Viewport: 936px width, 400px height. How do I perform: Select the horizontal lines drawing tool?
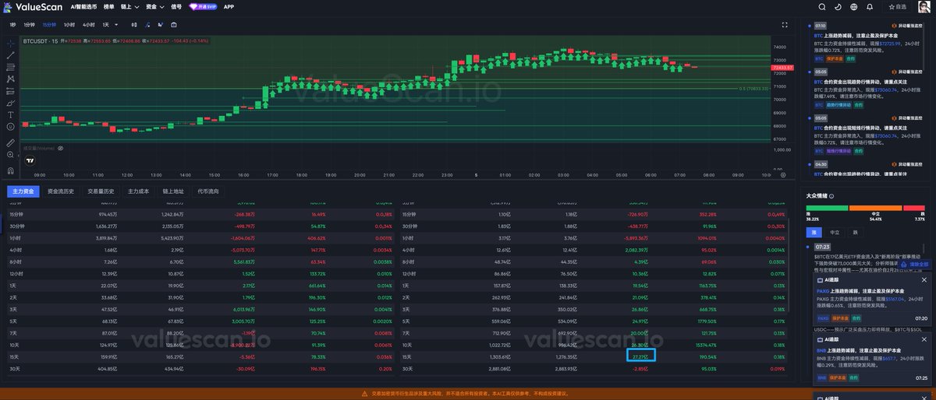tap(11, 67)
